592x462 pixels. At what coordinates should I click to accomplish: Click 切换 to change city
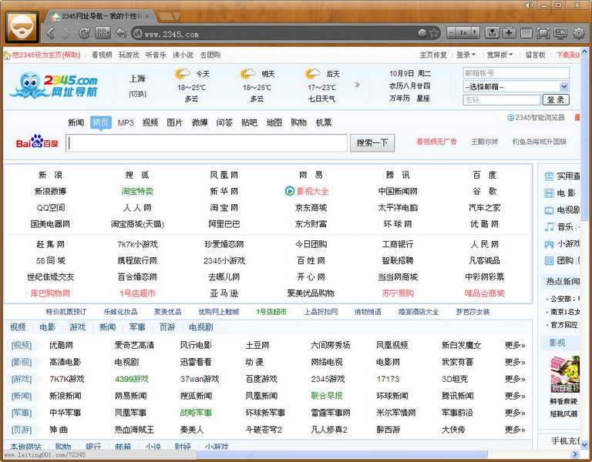click(137, 94)
